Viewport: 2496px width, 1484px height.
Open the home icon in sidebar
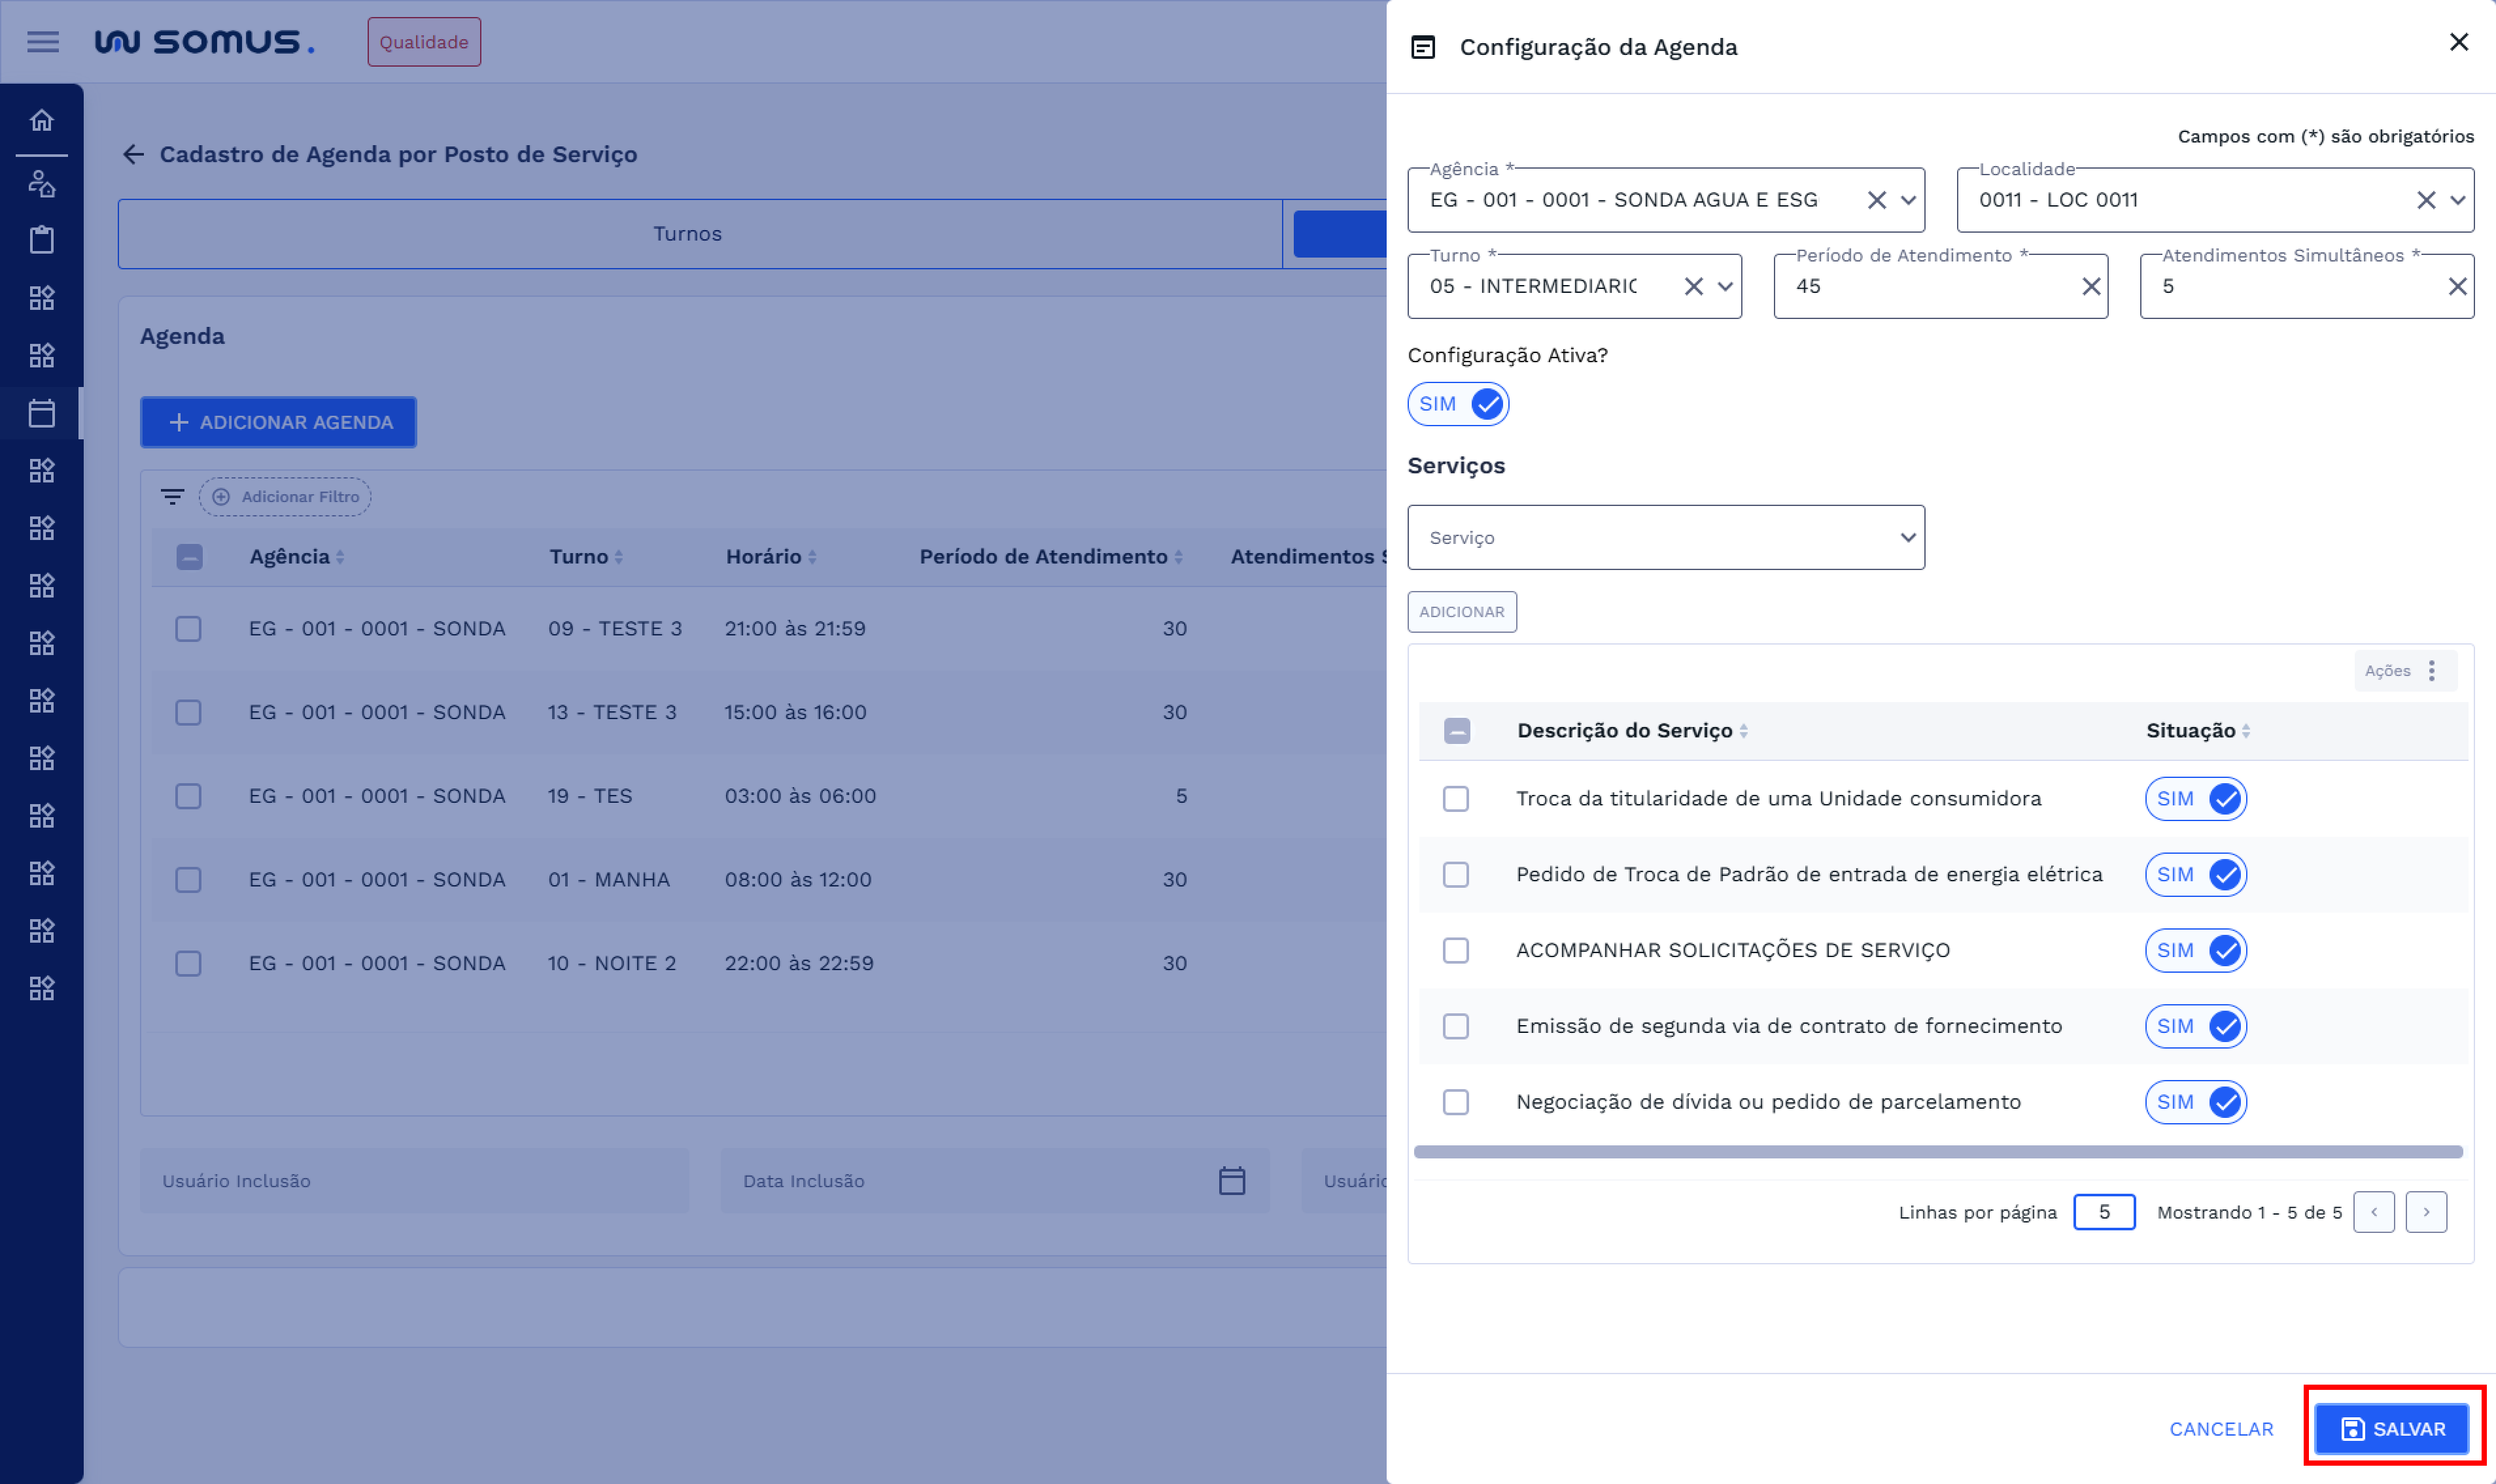42,121
